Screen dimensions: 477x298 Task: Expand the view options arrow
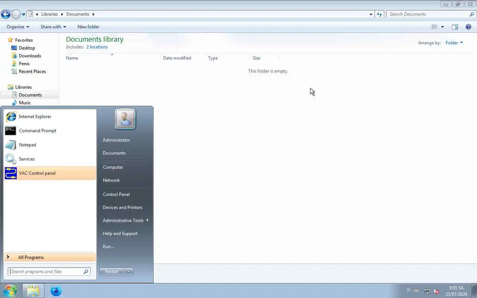[x=443, y=27]
